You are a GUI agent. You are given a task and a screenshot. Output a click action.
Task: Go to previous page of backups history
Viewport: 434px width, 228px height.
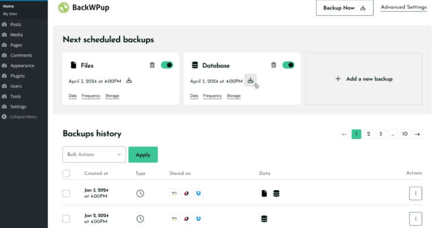344,134
